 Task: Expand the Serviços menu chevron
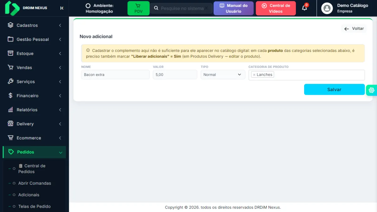click(x=60, y=82)
